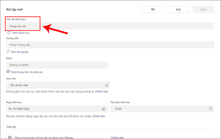Click the rubric grid icon
The height and width of the screenshot is (139, 221).
[x=8, y=72]
